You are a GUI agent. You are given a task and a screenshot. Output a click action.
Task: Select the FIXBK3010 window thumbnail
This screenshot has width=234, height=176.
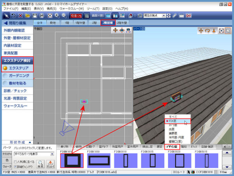tap(128, 161)
